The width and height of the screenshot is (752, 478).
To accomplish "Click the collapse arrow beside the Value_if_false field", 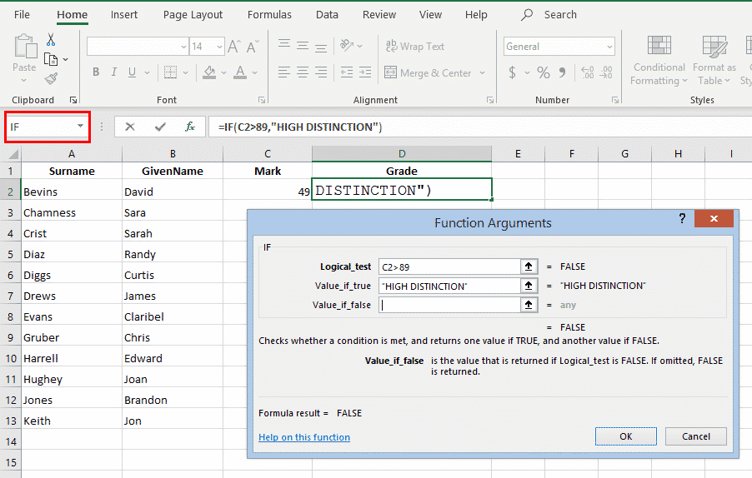I will (529, 305).
